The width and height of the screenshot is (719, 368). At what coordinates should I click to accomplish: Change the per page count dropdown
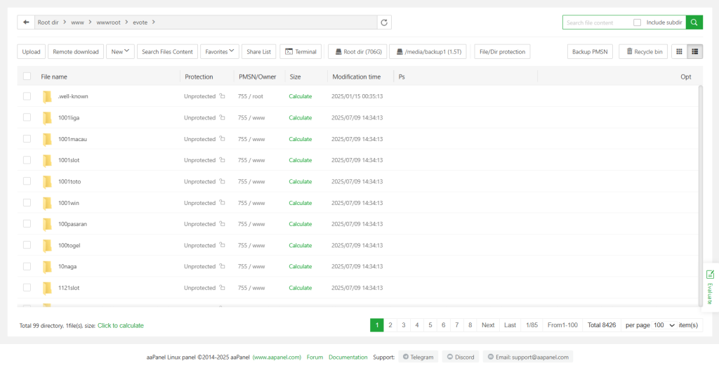point(663,325)
